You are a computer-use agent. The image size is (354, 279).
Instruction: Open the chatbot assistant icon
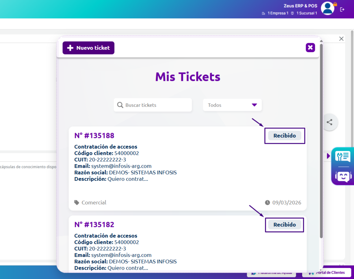(343, 176)
